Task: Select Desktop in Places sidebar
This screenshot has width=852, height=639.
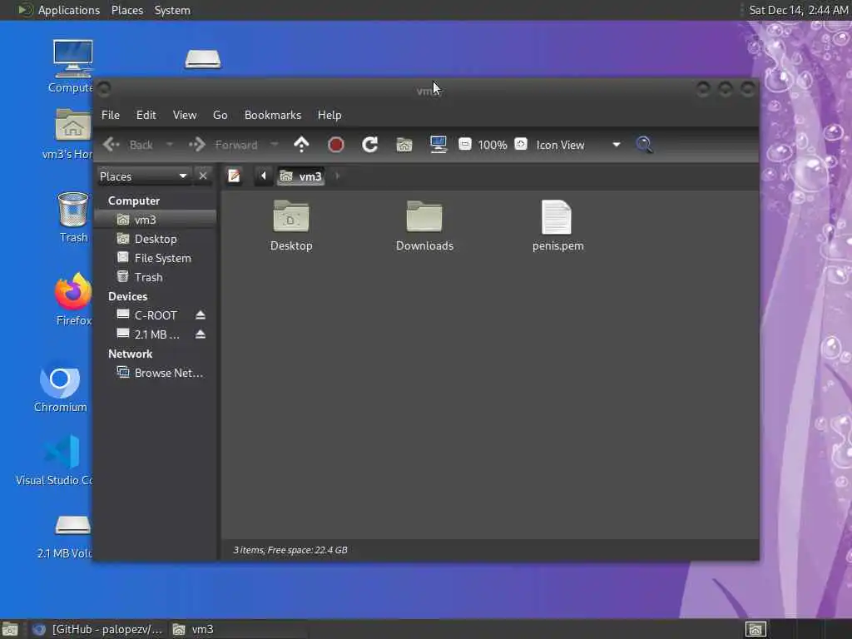Action: point(155,239)
